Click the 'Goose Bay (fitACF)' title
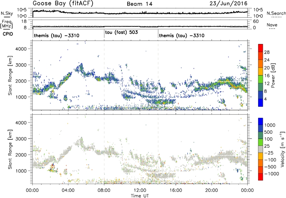Screen dimensions: 286x198 pyautogui.click(x=63, y=4)
